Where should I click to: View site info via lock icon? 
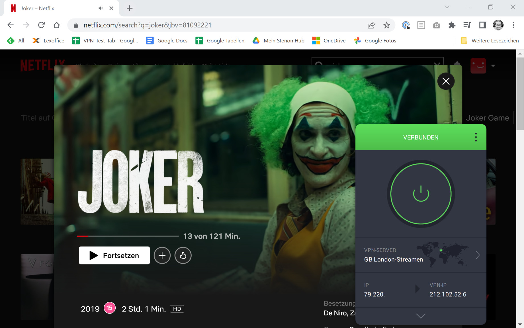(x=76, y=25)
